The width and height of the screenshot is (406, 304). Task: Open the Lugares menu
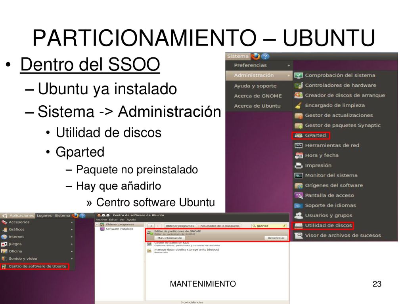[44, 216]
